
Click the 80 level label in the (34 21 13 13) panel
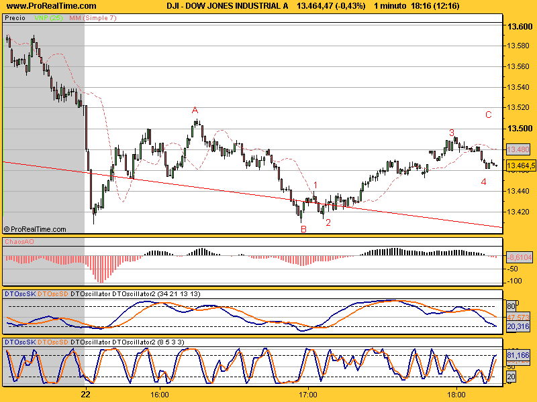coord(511,306)
